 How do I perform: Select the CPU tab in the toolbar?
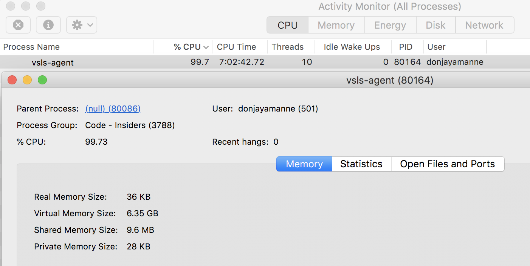[x=287, y=25]
